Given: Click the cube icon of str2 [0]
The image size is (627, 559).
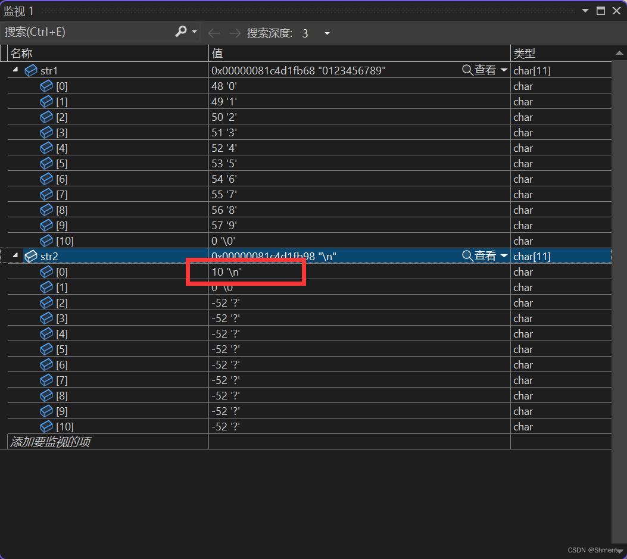Looking at the screenshot, I should tap(46, 272).
